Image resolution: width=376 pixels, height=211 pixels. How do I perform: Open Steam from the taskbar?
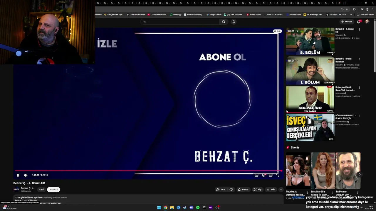(185, 207)
